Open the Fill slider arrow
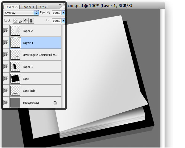Screen dimensions: 185x148 [x=63, y=21]
